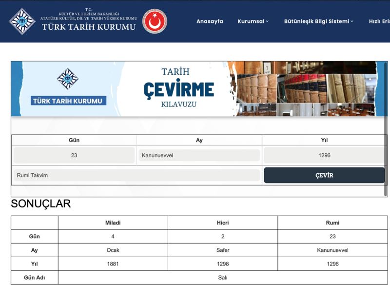This screenshot has height=287, width=390.
Task: Click the Hicri column header in results
Action: coord(223,223)
